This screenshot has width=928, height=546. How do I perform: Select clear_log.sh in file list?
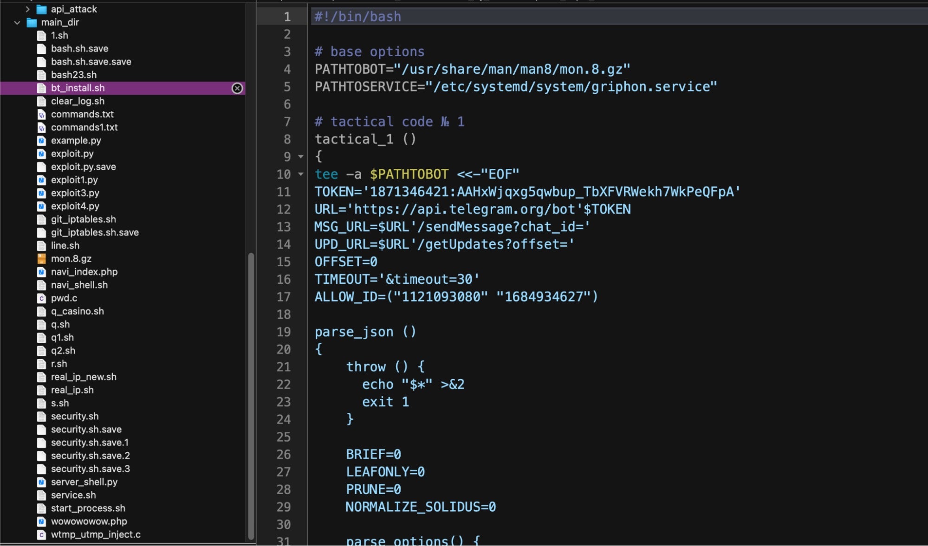tap(78, 101)
